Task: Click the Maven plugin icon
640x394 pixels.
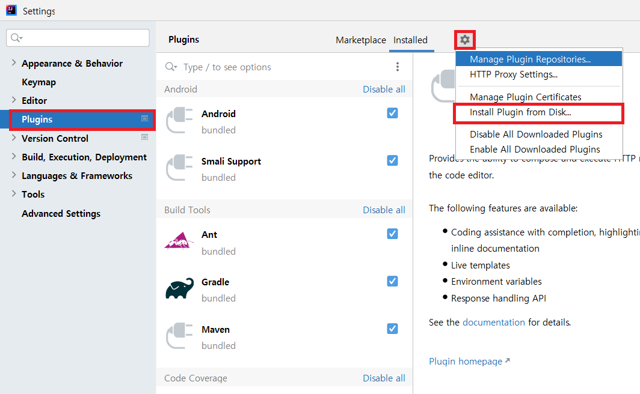Action: [179, 336]
